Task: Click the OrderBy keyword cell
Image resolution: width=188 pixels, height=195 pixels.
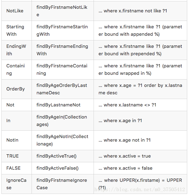Action: point(17,89)
